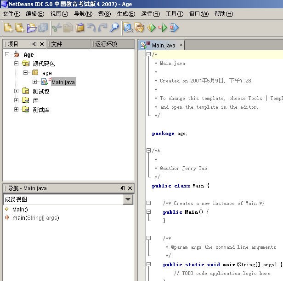The height and width of the screenshot is (281, 283).
Task: Click the Age project coffee cup icon
Action: click(17, 54)
